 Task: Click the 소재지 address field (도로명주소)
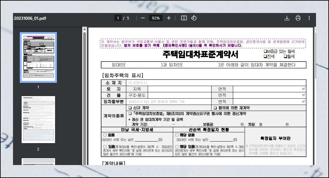coord(216,83)
